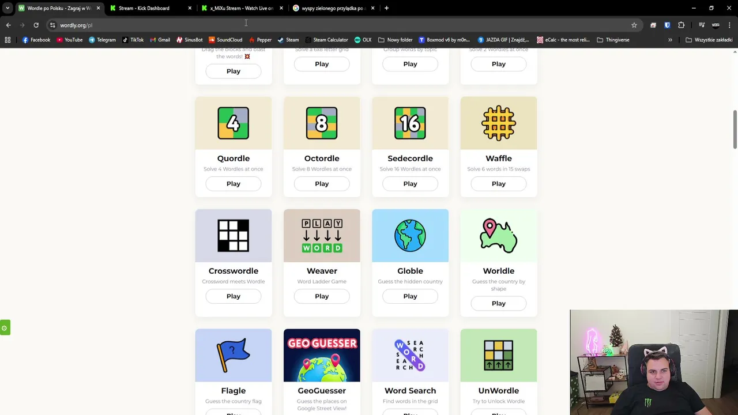Play Quordle
This screenshot has height=415, width=738.
tap(234, 183)
